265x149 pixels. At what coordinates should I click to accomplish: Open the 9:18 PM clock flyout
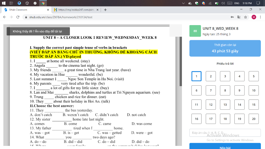[x=247, y=3]
